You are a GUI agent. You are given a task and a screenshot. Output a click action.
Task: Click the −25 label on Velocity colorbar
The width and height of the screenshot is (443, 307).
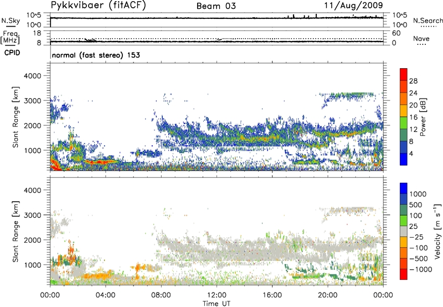[x=416, y=237]
